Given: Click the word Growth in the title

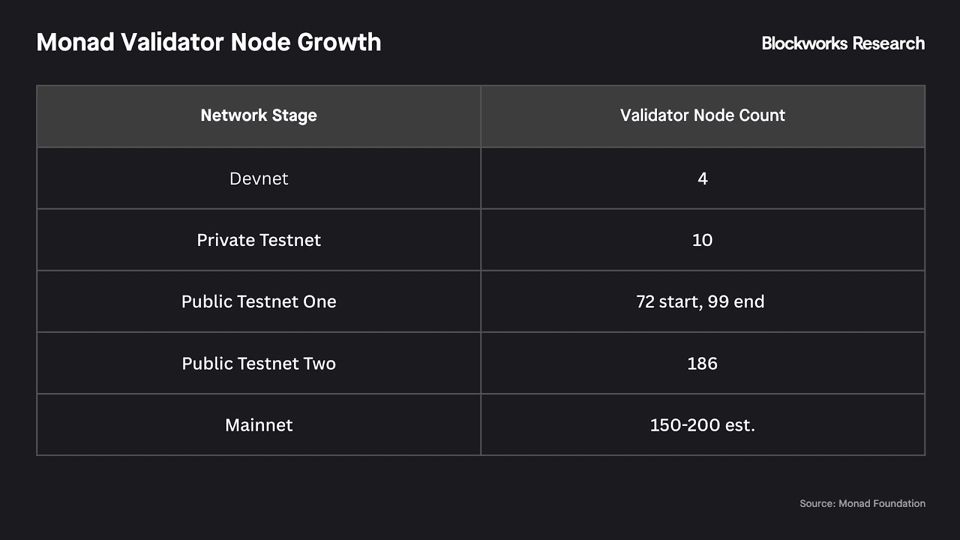Looking at the screenshot, I should 339,43.
